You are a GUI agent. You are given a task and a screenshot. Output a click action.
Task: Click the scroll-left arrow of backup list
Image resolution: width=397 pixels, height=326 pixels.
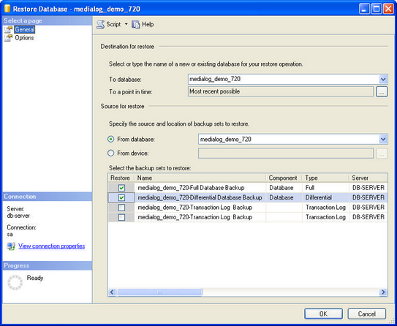pyautogui.click(x=112, y=292)
